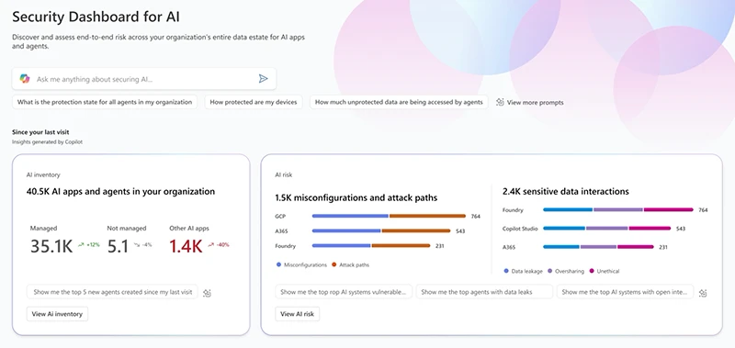Image resolution: width=735 pixels, height=348 pixels.
Task: Choose the 'How protected are my devices' prompt
Action: tap(254, 102)
